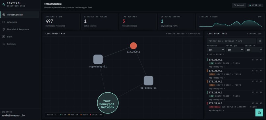
Task: Click the Attacks / Hour sparkline chart
Action: 230,24
